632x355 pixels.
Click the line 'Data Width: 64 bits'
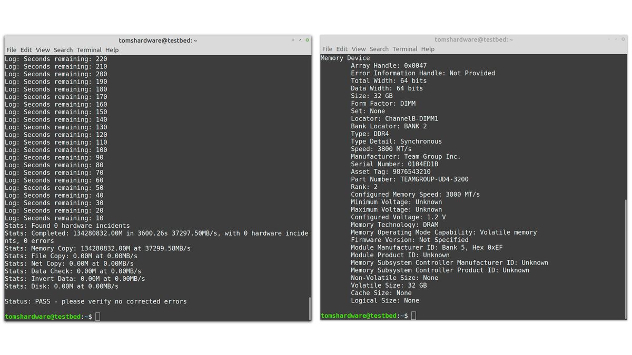(387, 88)
